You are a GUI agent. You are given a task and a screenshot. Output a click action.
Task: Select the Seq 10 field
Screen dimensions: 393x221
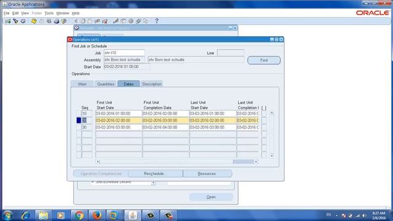pos(87,114)
